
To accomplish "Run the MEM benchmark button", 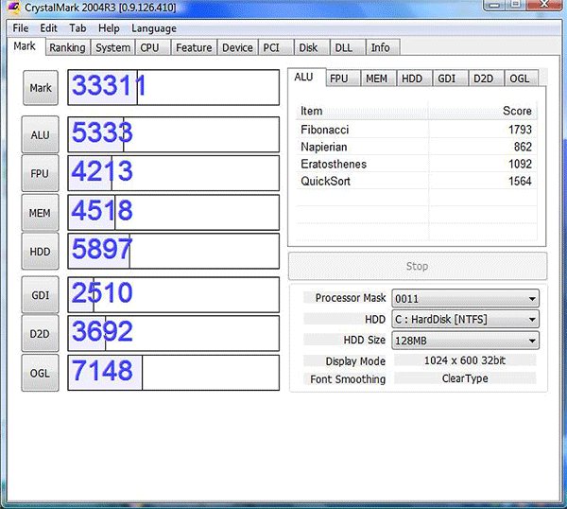I will click(40, 213).
